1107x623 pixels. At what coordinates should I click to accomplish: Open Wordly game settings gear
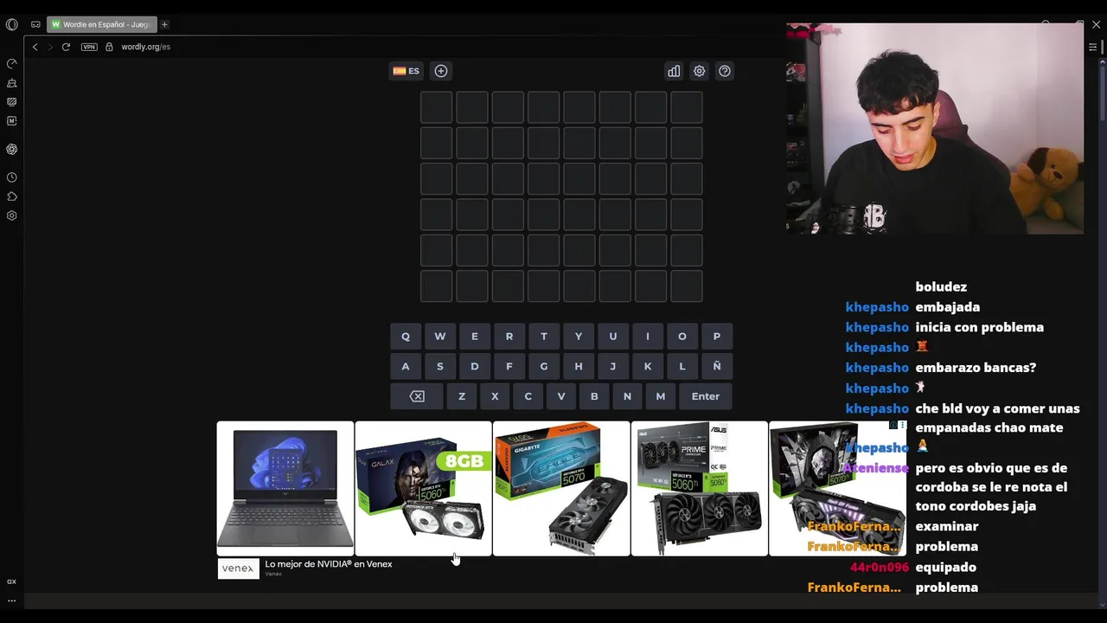tap(700, 71)
